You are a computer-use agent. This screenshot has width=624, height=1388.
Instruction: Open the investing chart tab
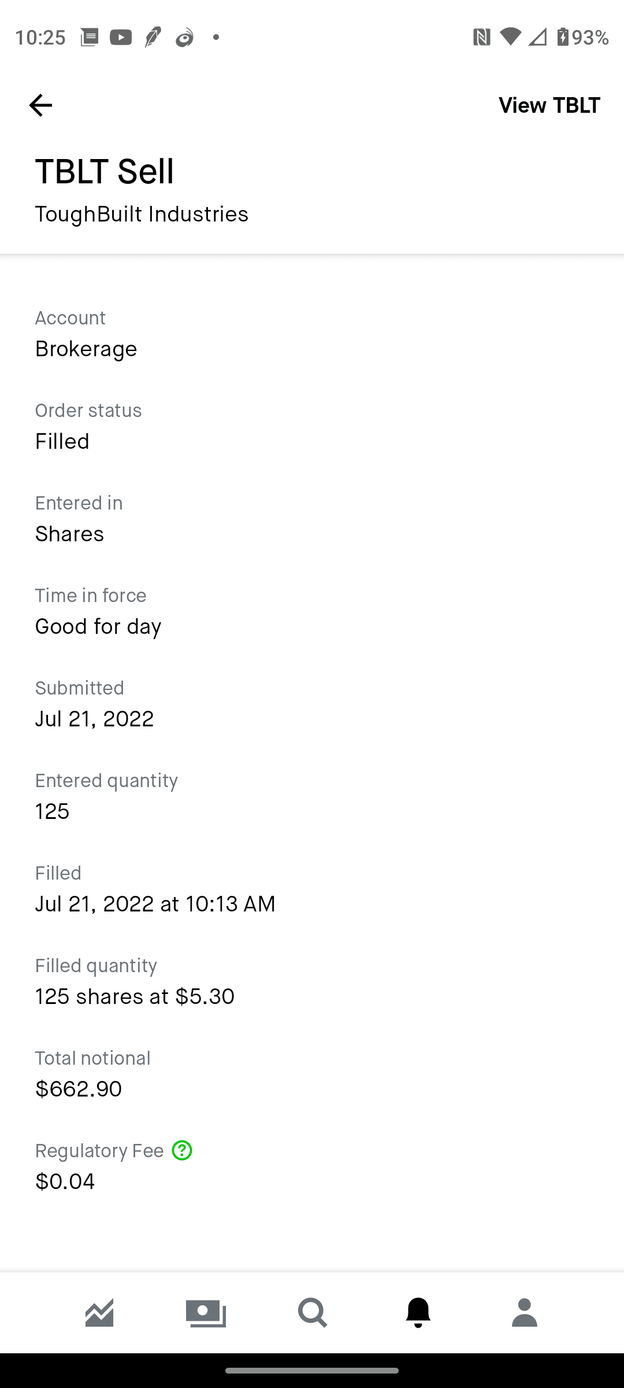[99, 1312]
